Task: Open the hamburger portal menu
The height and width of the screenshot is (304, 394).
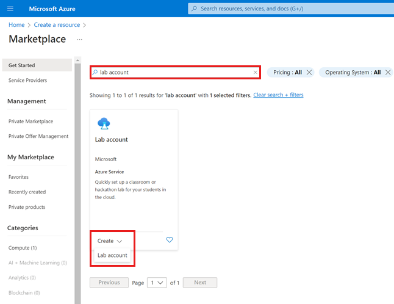Action: pyautogui.click(x=10, y=9)
